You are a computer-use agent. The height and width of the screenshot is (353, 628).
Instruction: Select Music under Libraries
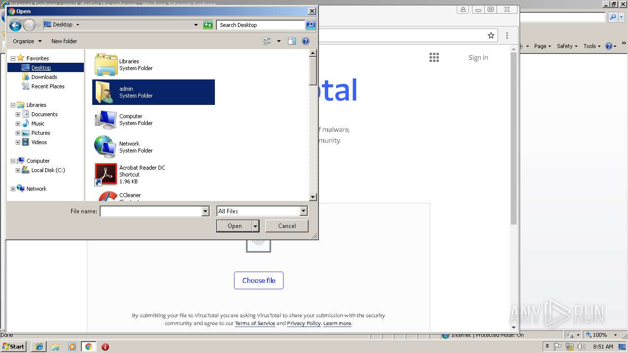38,124
